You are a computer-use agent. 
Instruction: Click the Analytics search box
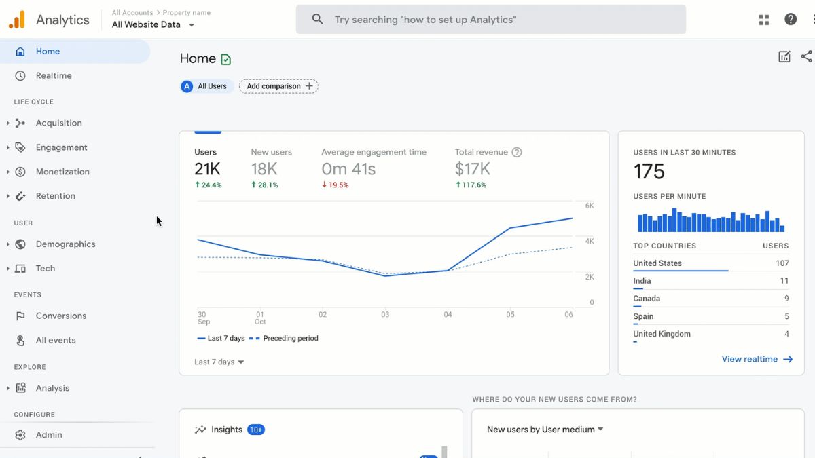[x=490, y=20]
